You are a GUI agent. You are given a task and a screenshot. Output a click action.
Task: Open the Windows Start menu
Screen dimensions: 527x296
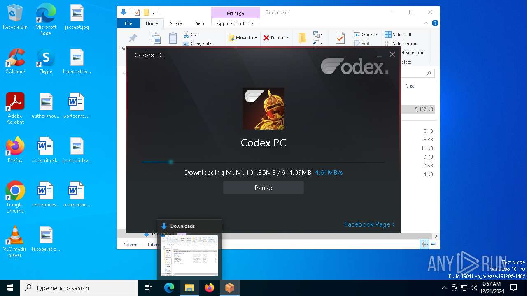[x=10, y=288]
